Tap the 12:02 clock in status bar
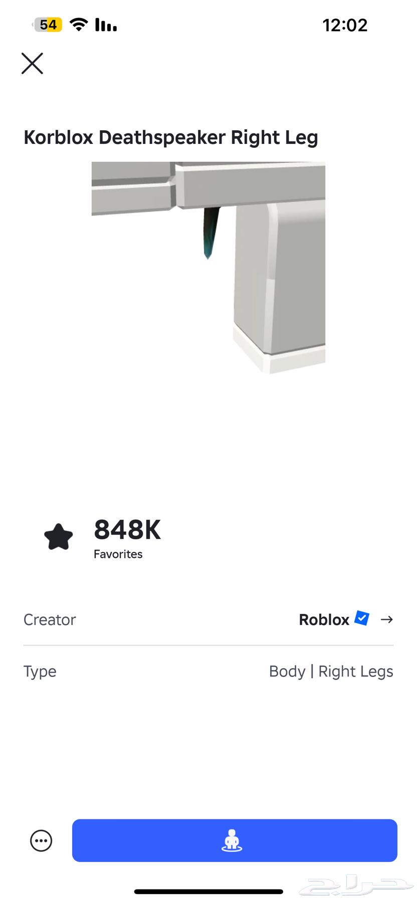 point(345,25)
